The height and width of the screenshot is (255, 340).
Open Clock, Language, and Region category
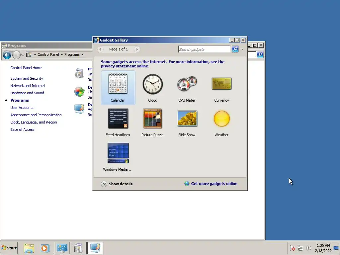point(34,122)
